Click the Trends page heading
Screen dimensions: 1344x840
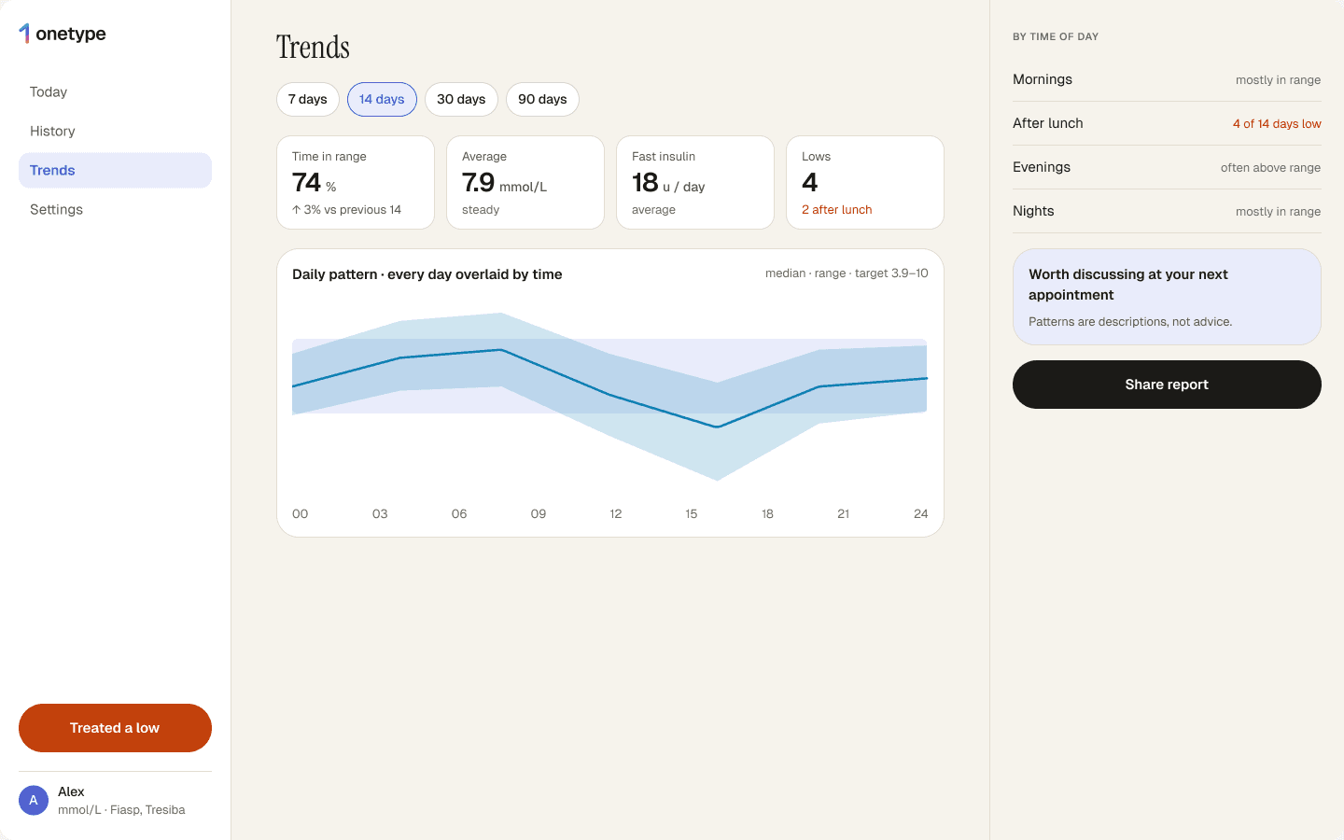(x=313, y=47)
